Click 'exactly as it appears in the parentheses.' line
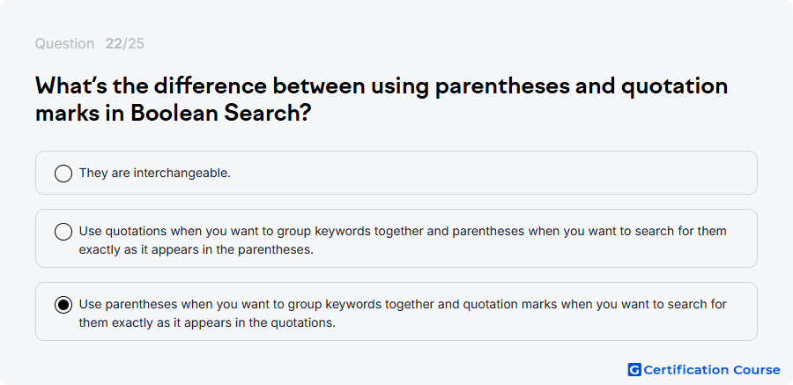The width and height of the screenshot is (793, 385). point(196,250)
